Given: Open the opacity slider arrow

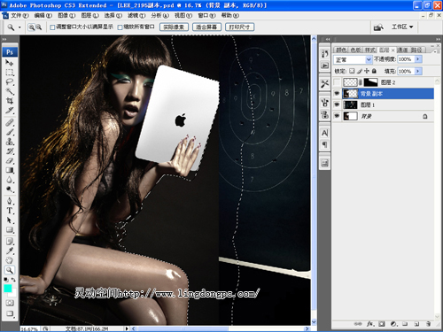Looking at the screenshot, I should (x=418, y=59).
